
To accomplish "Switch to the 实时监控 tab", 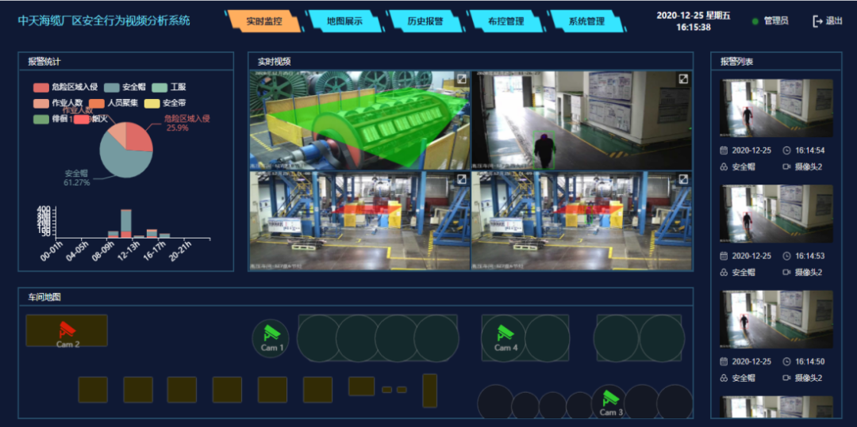I will (x=264, y=21).
